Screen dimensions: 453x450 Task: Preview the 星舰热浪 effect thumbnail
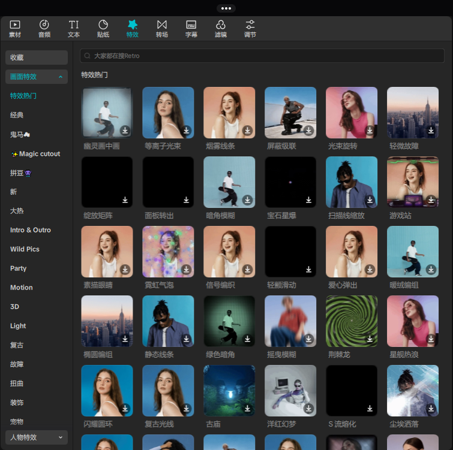click(x=413, y=321)
